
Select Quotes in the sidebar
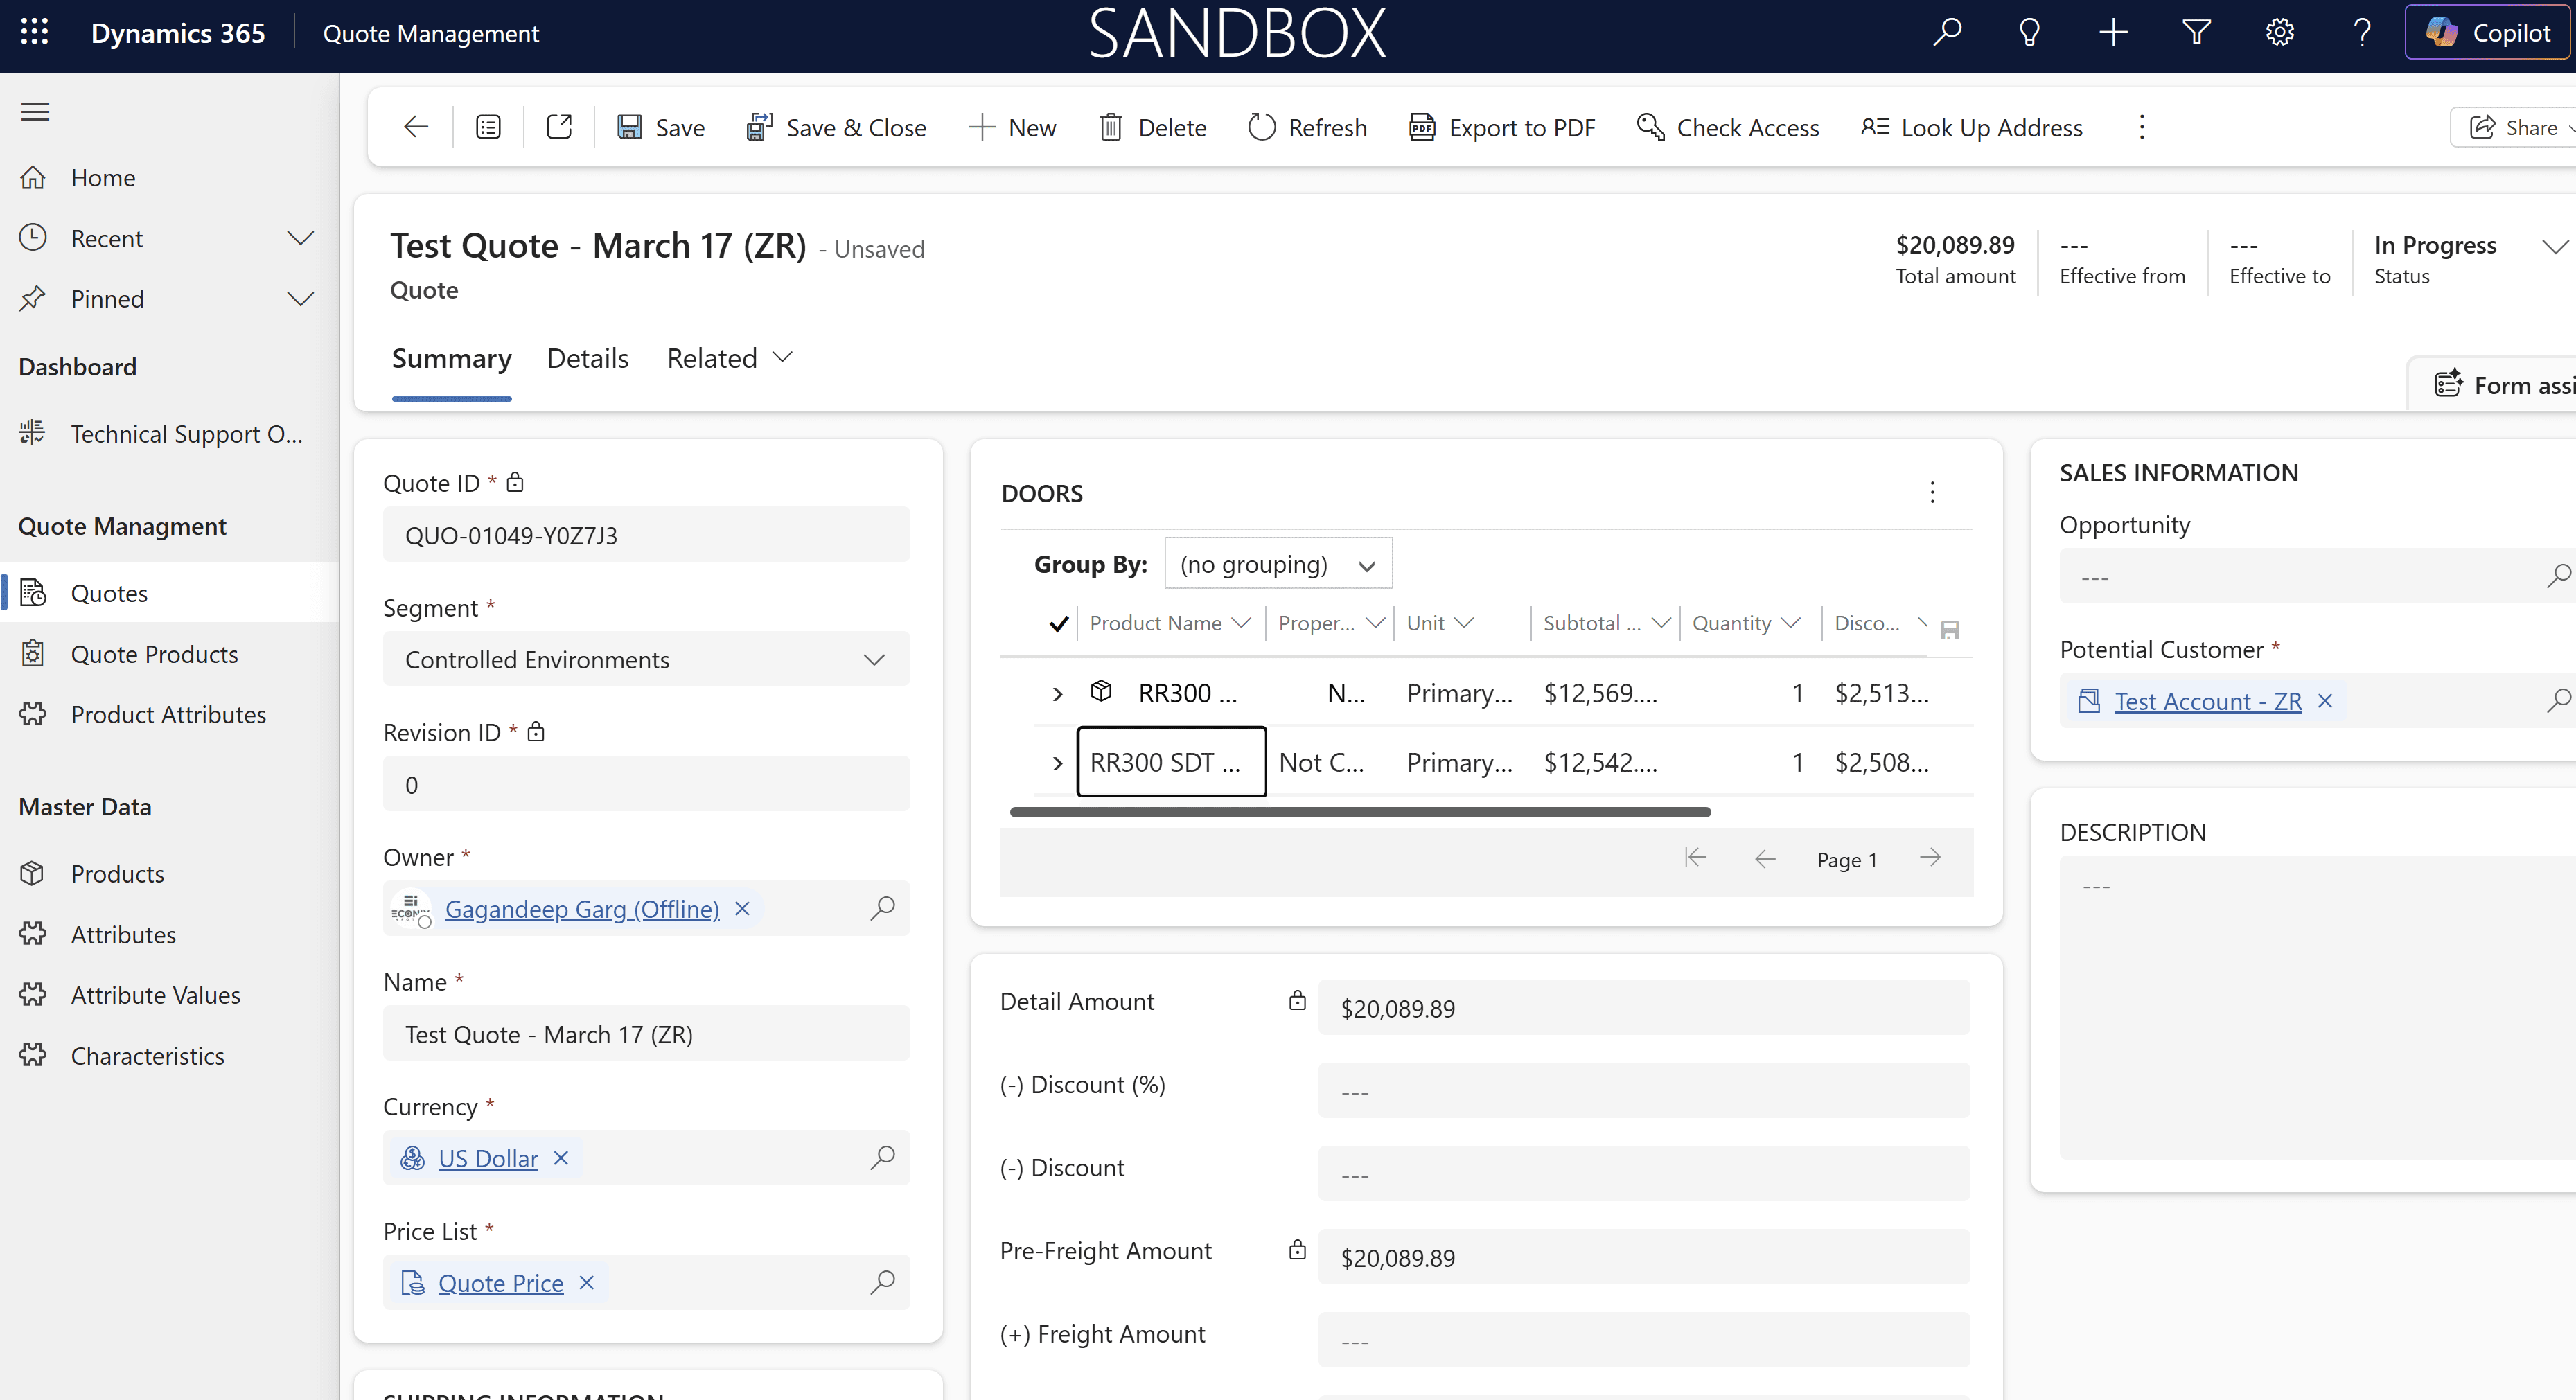(x=169, y=593)
